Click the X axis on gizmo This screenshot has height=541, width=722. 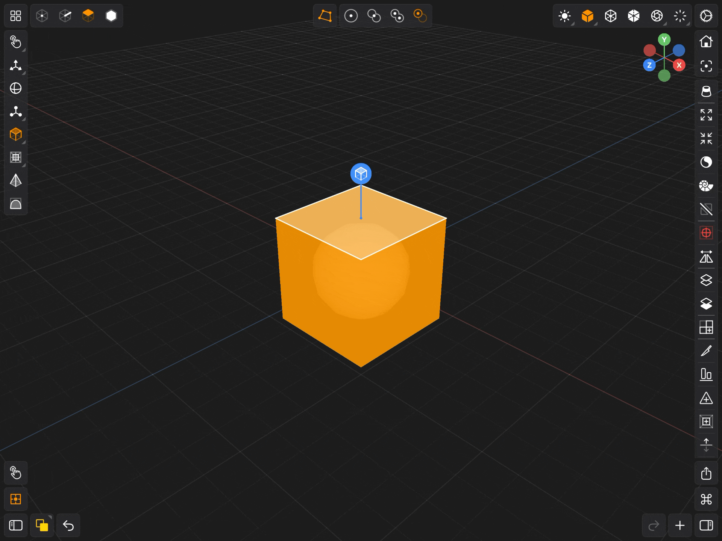tap(679, 65)
